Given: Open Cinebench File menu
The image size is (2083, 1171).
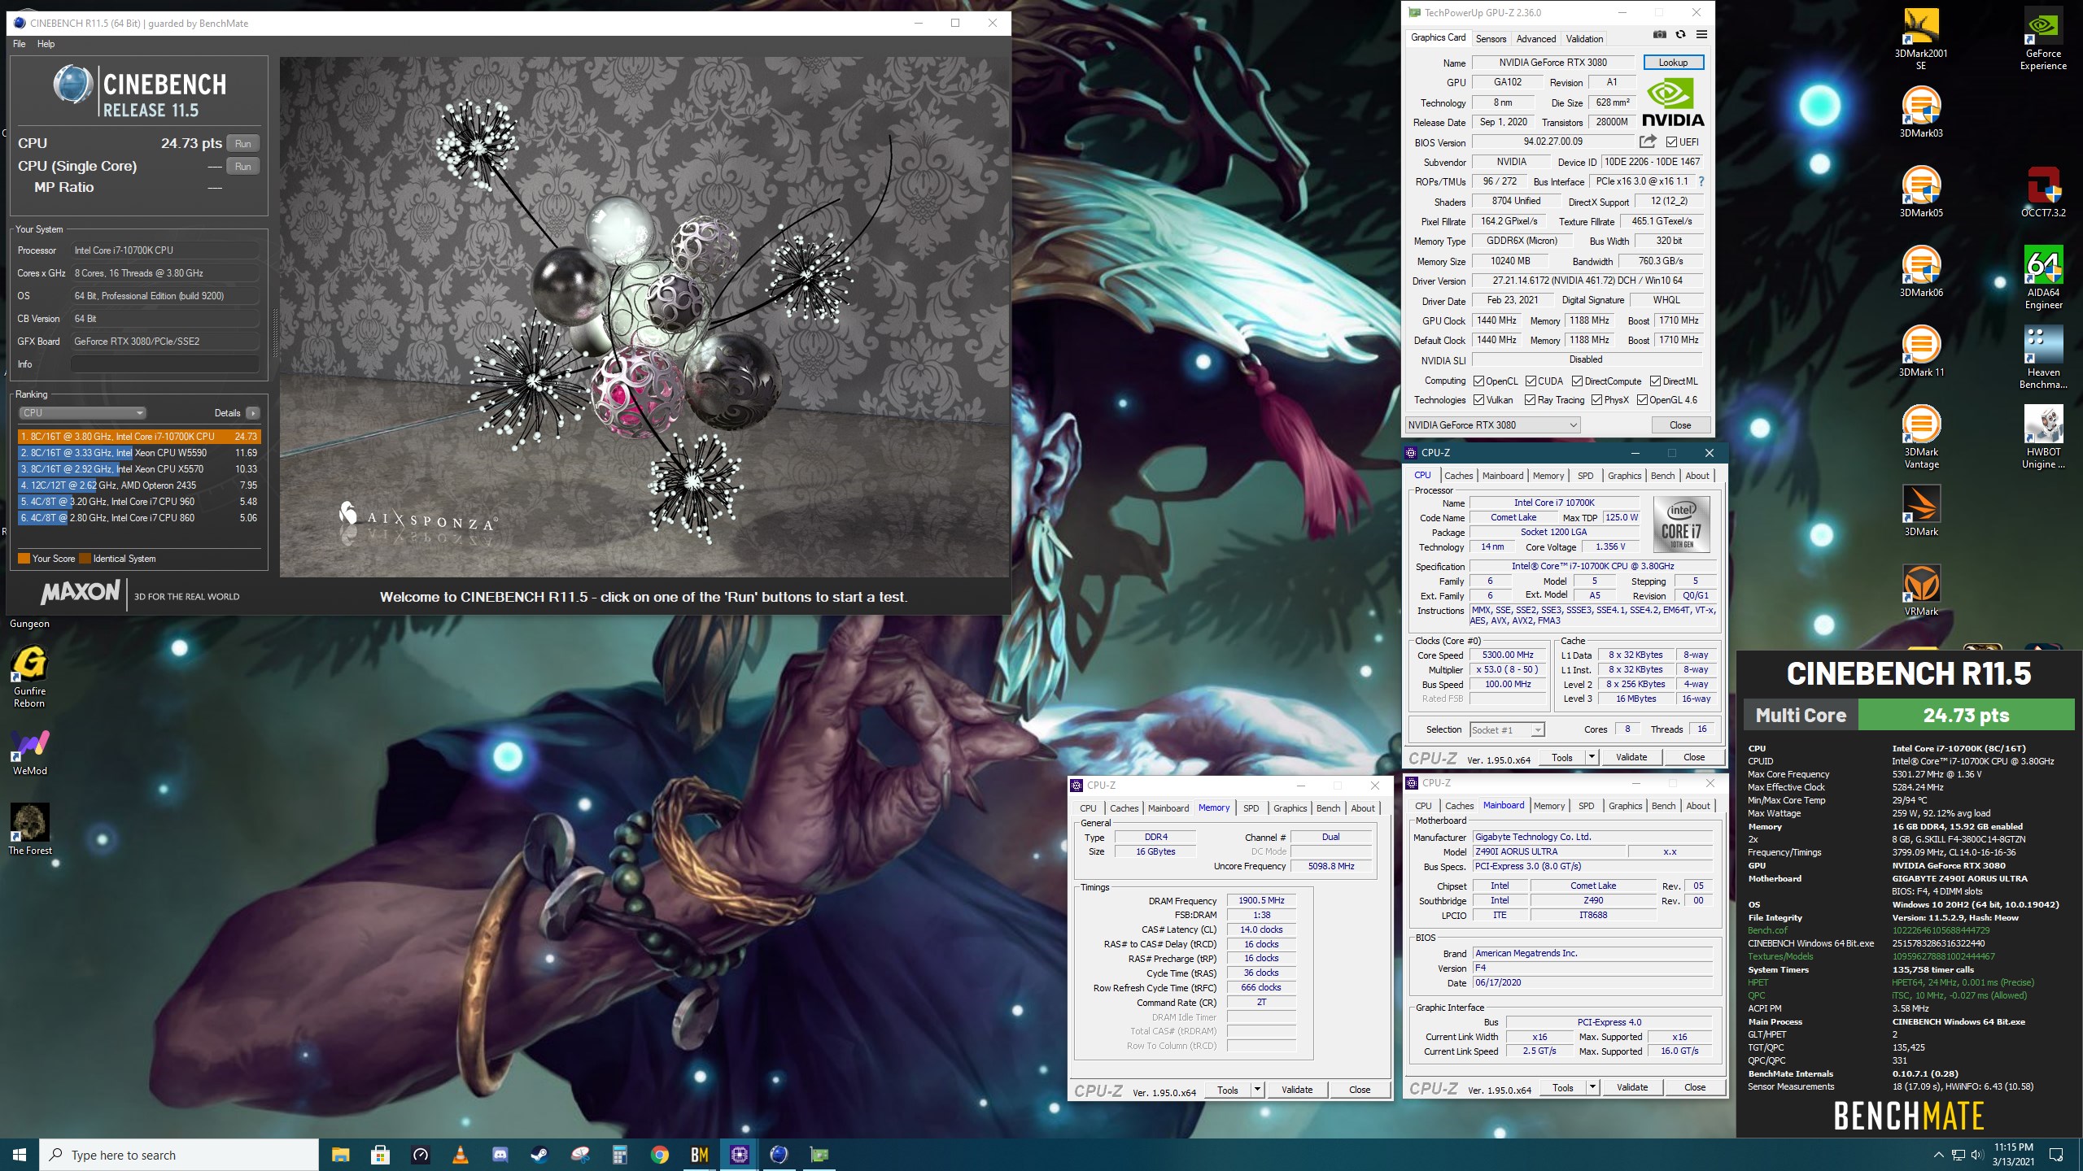Looking at the screenshot, I should pyautogui.click(x=20, y=44).
